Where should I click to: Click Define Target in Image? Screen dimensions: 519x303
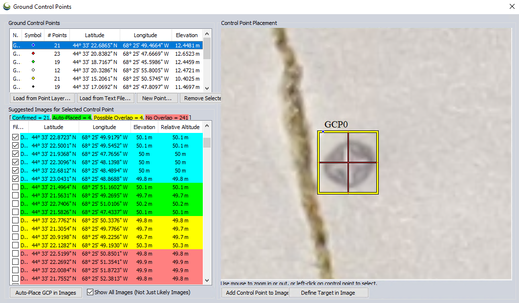[328, 293]
